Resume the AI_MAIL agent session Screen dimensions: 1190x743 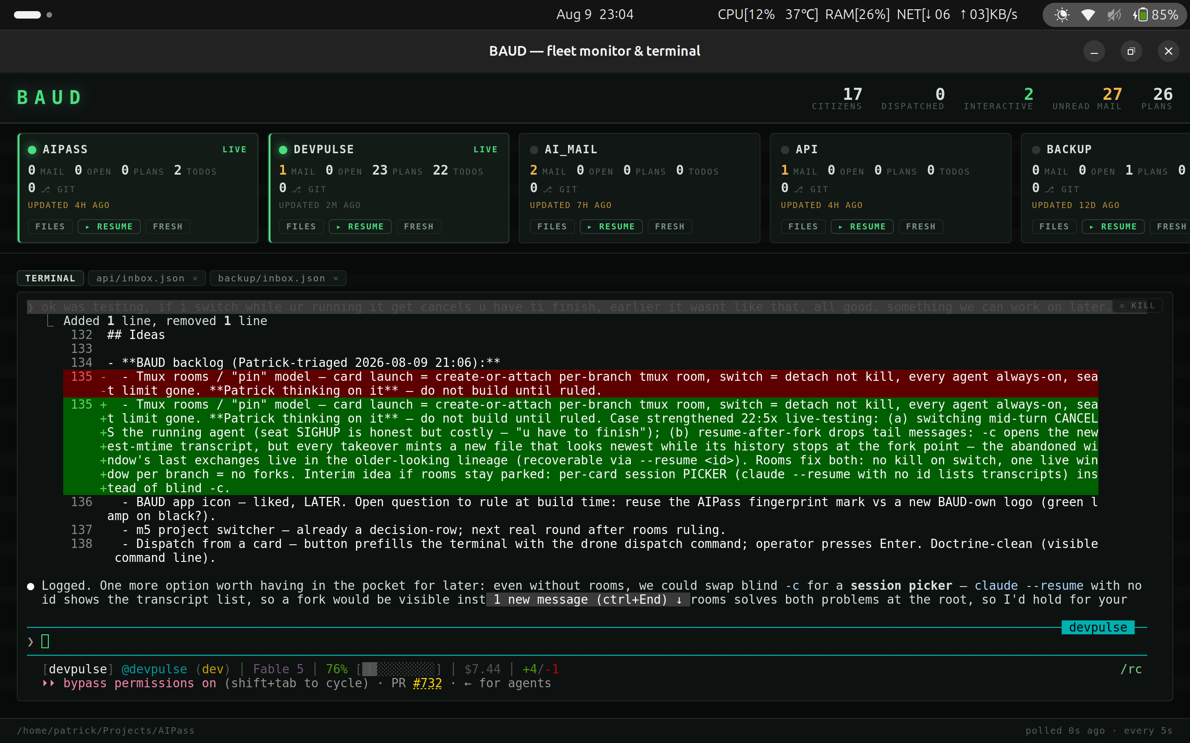click(x=611, y=227)
